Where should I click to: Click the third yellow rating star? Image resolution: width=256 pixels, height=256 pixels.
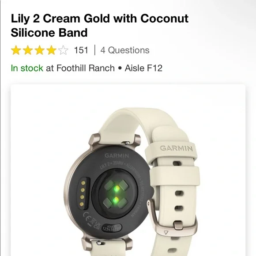[x=40, y=50]
